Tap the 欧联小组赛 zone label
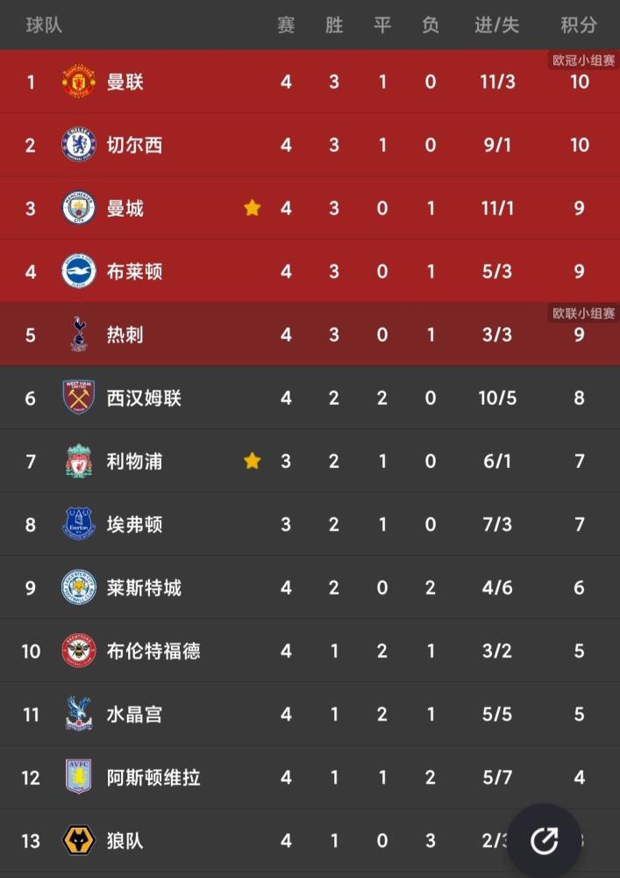The height and width of the screenshot is (878, 620). (583, 313)
